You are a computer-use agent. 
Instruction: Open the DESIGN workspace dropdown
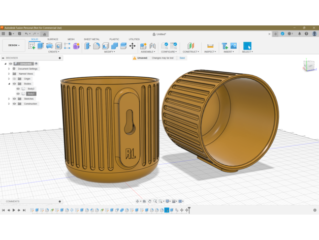(13, 45)
